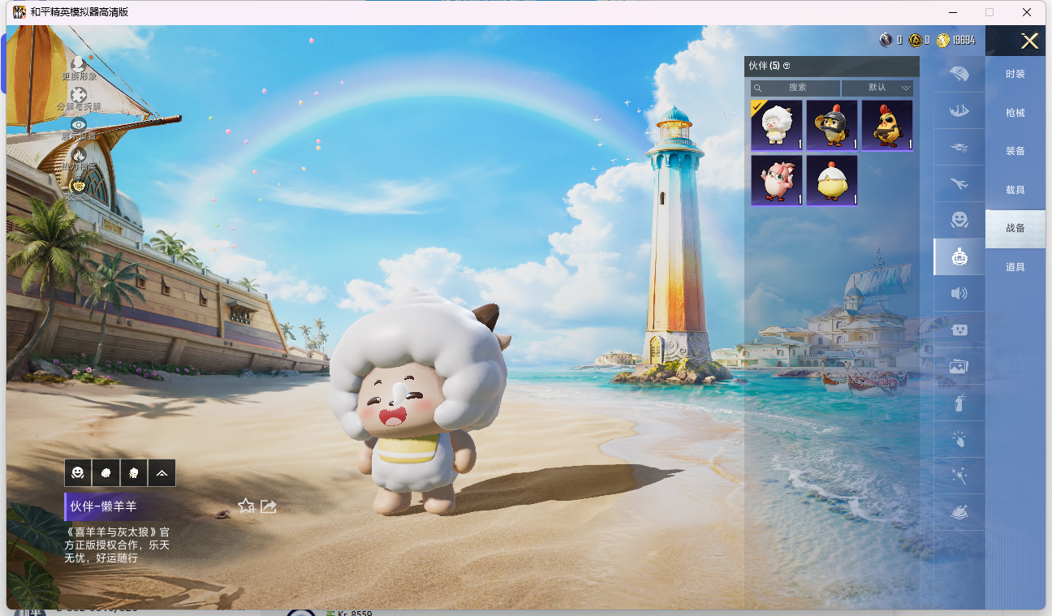The image size is (1052, 616).
Task: Open the speaker voice pack category
Action: 959,293
